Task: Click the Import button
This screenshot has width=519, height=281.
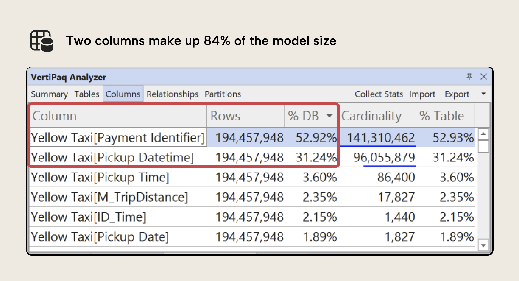Action: 422,94
